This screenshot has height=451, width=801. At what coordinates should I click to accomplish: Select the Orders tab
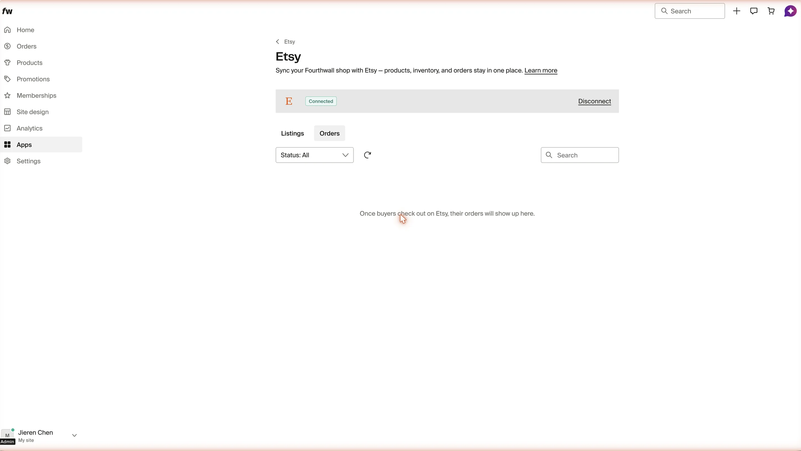click(x=330, y=133)
